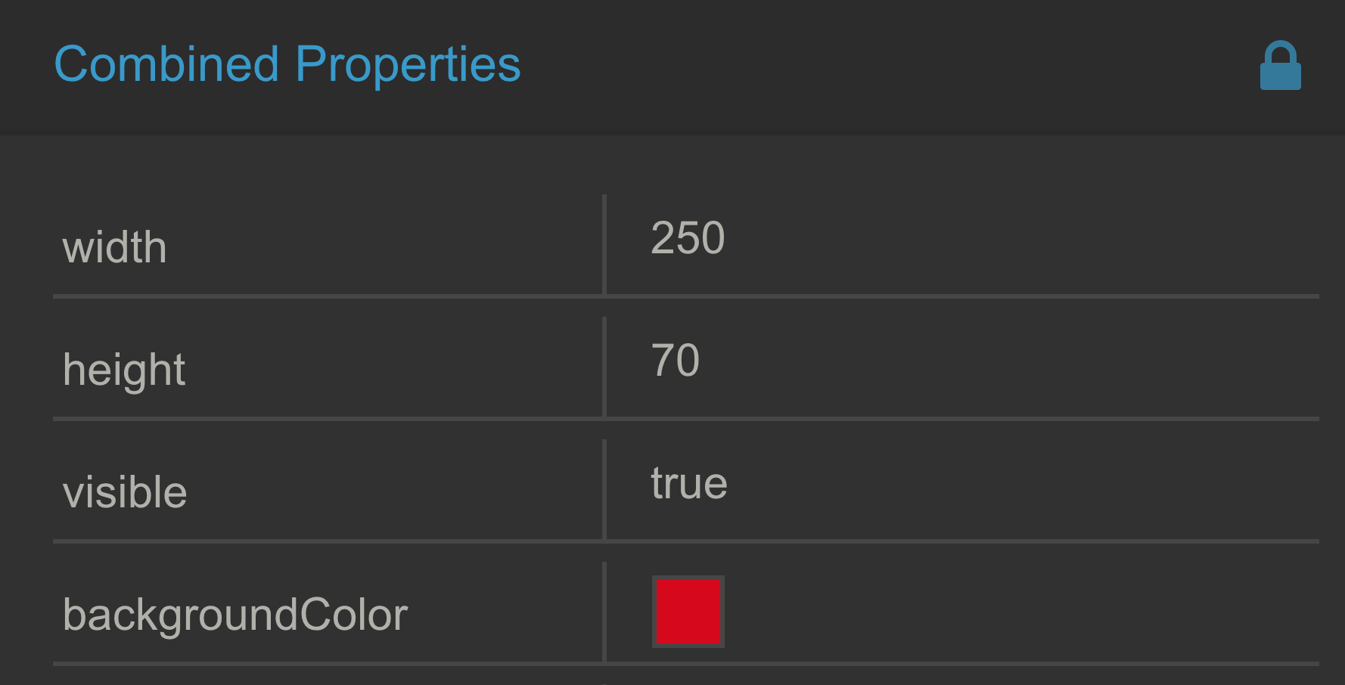
Task: Toggle the lock icon for Combined Properties
Action: [1280, 65]
